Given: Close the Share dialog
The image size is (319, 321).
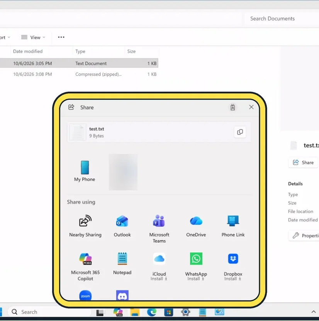Looking at the screenshot, I should pyautogui.click(x=251, y=107).
